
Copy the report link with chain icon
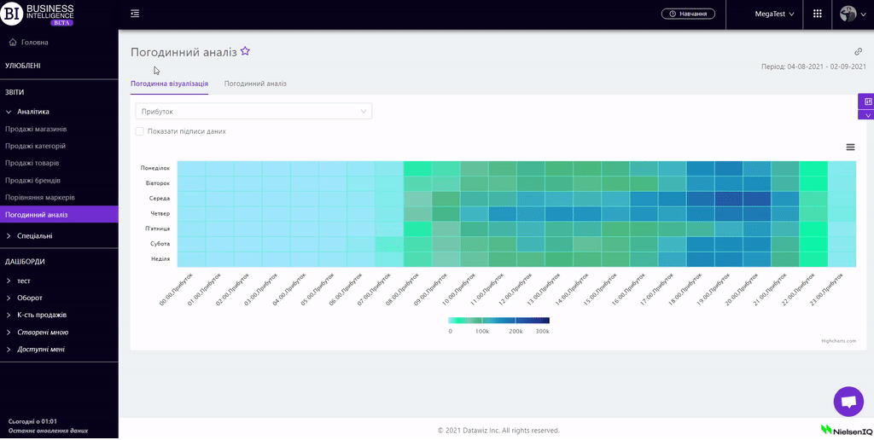(859, 52)
